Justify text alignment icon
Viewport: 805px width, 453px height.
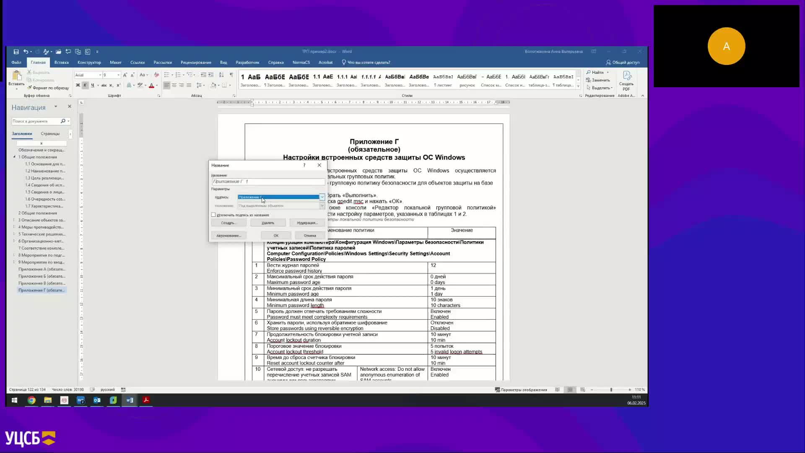coord(189,85)
